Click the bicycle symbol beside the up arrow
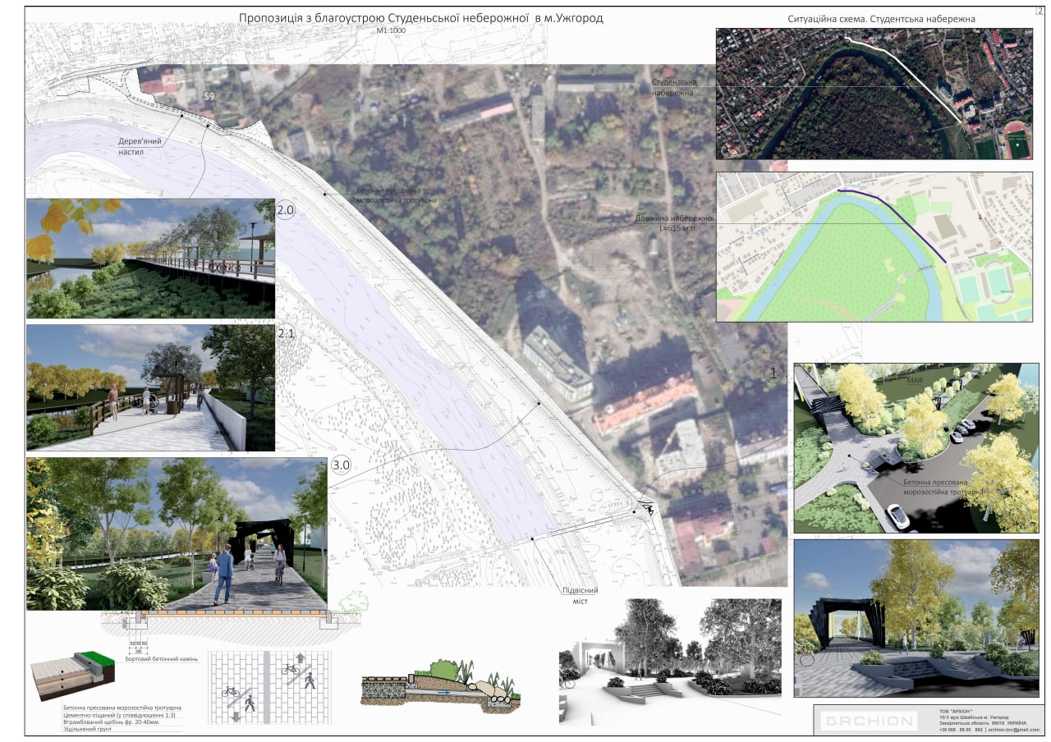 [289, 669]
